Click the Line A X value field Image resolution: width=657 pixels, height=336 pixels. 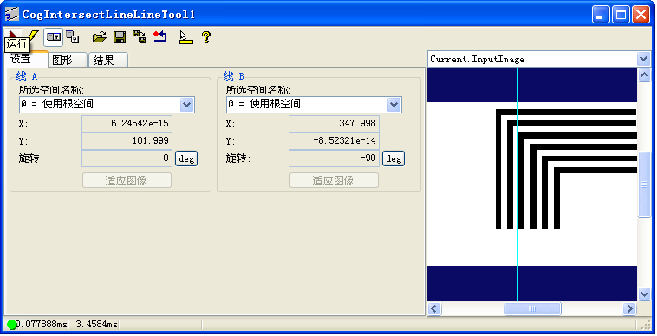[x=127, y=124]
